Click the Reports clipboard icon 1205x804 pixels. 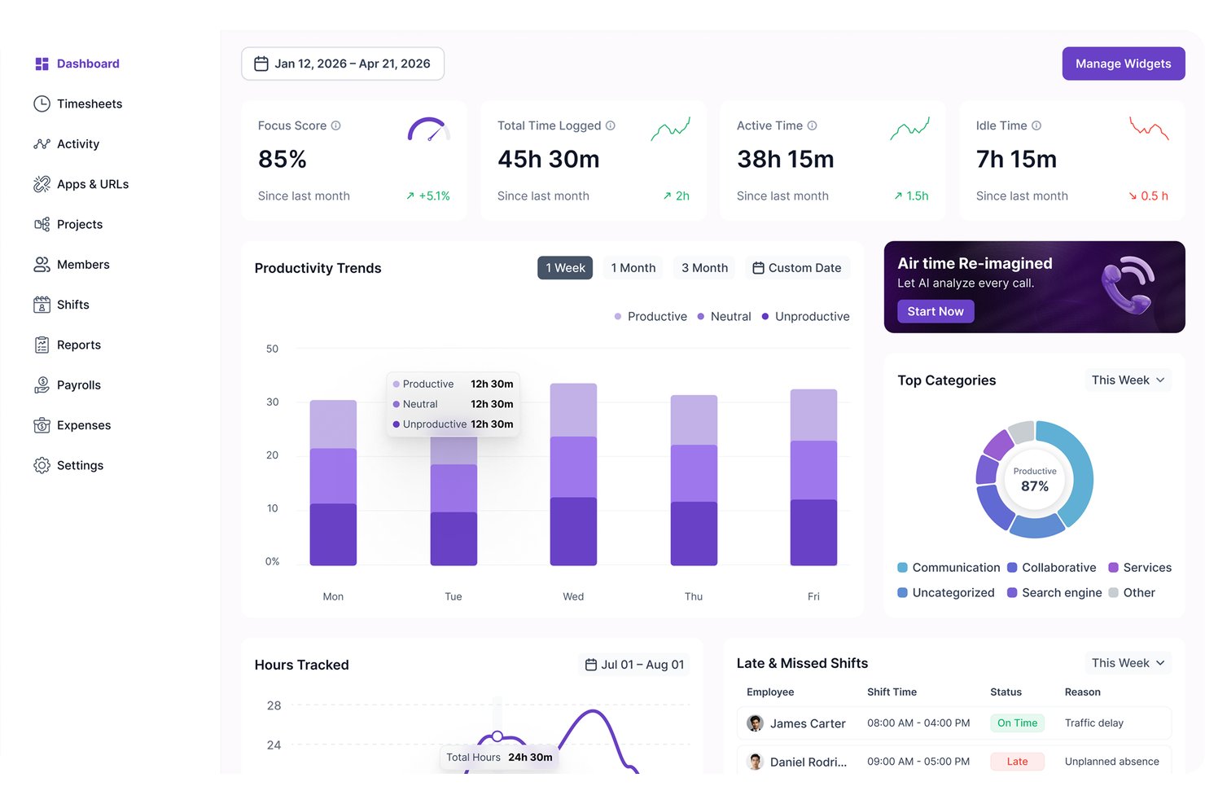pos(42,345)
